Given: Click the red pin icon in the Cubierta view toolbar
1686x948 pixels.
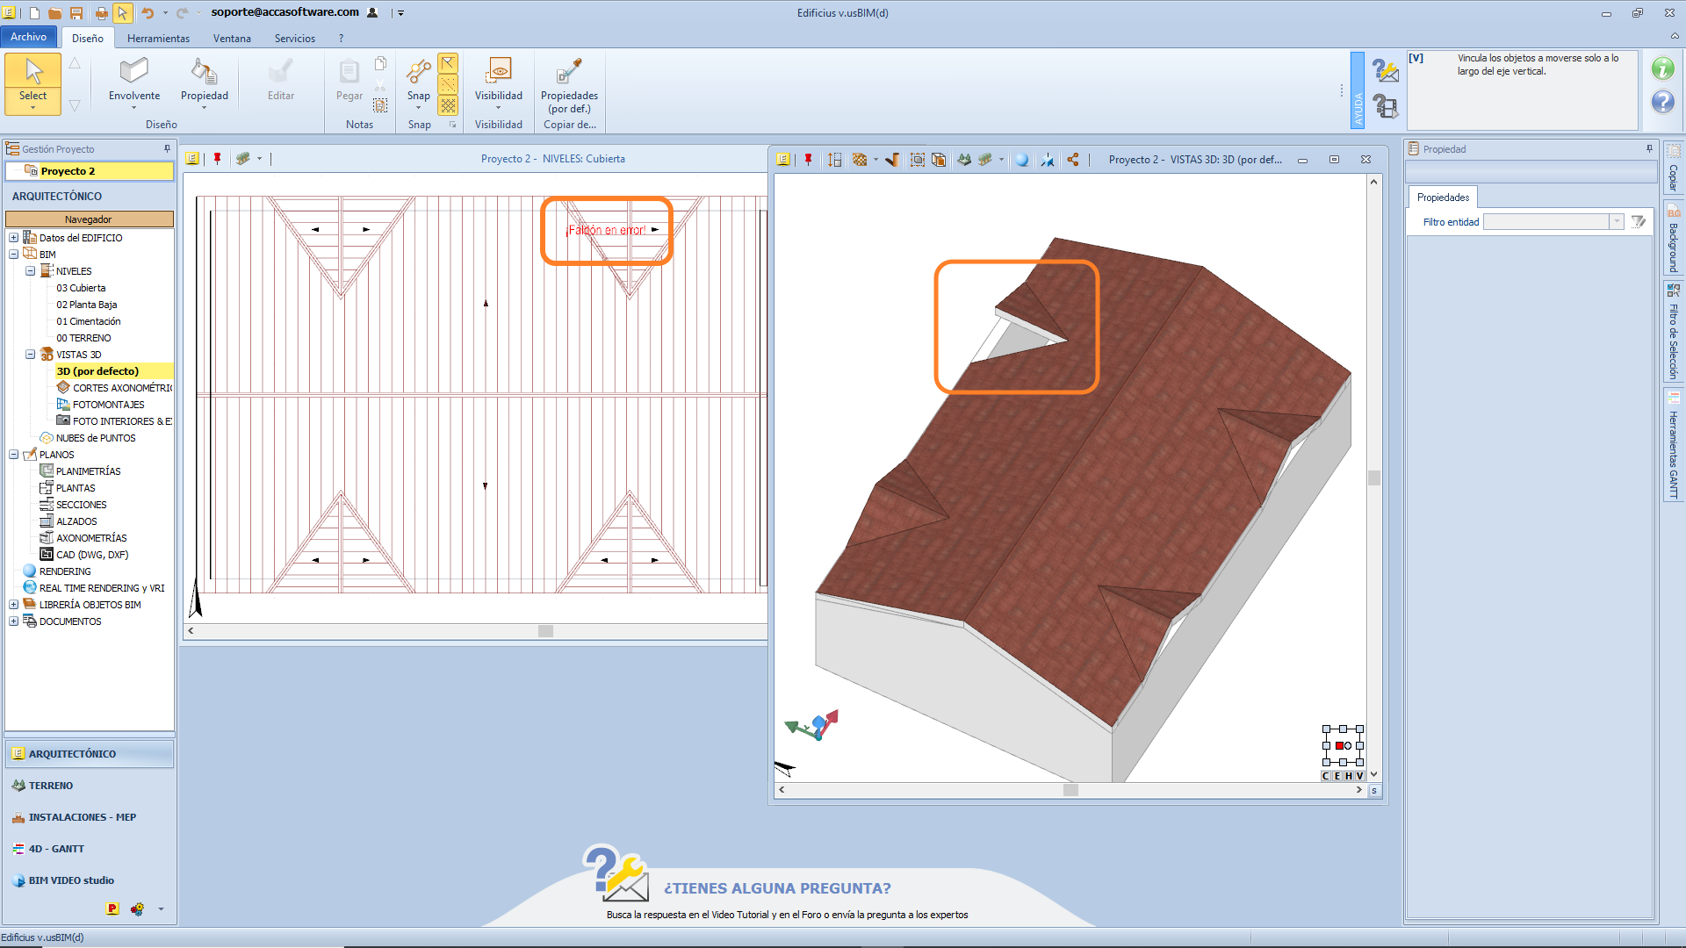Looking at the screenshot, I should tap(217, 159).
